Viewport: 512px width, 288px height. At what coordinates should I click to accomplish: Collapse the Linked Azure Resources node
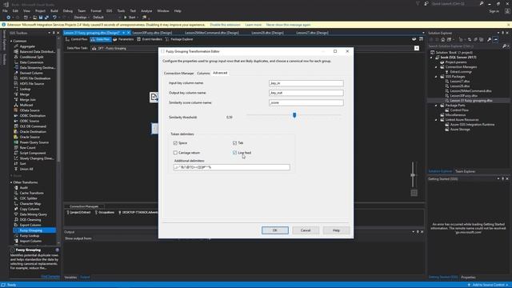click(x=436, y=120)
